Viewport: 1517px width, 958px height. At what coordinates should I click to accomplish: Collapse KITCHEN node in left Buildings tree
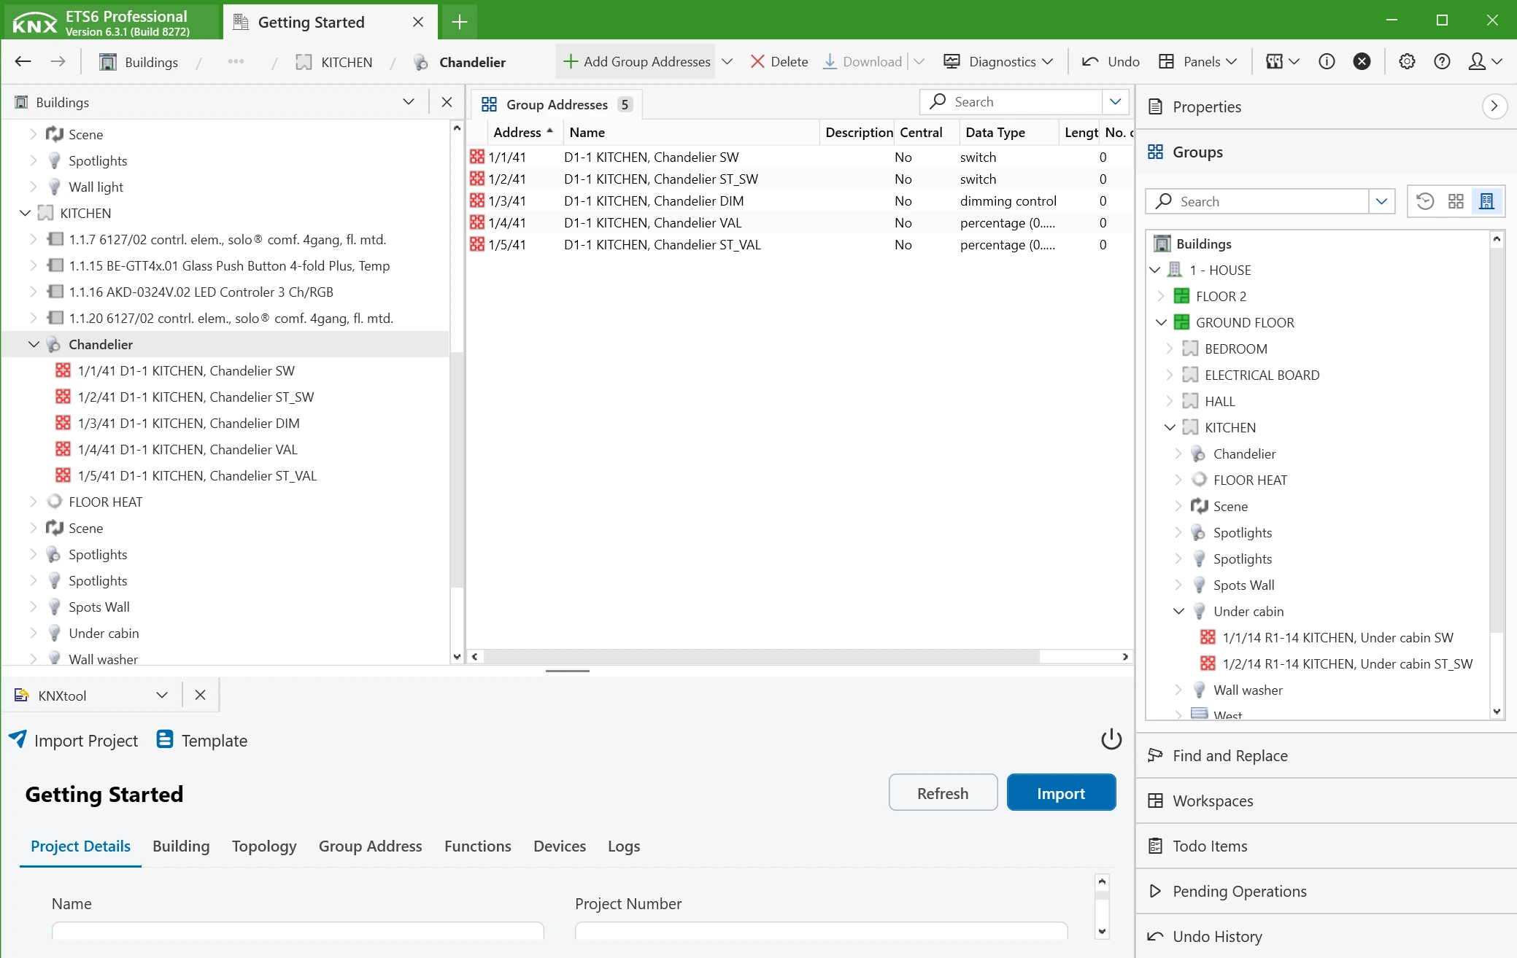point(25,213)
